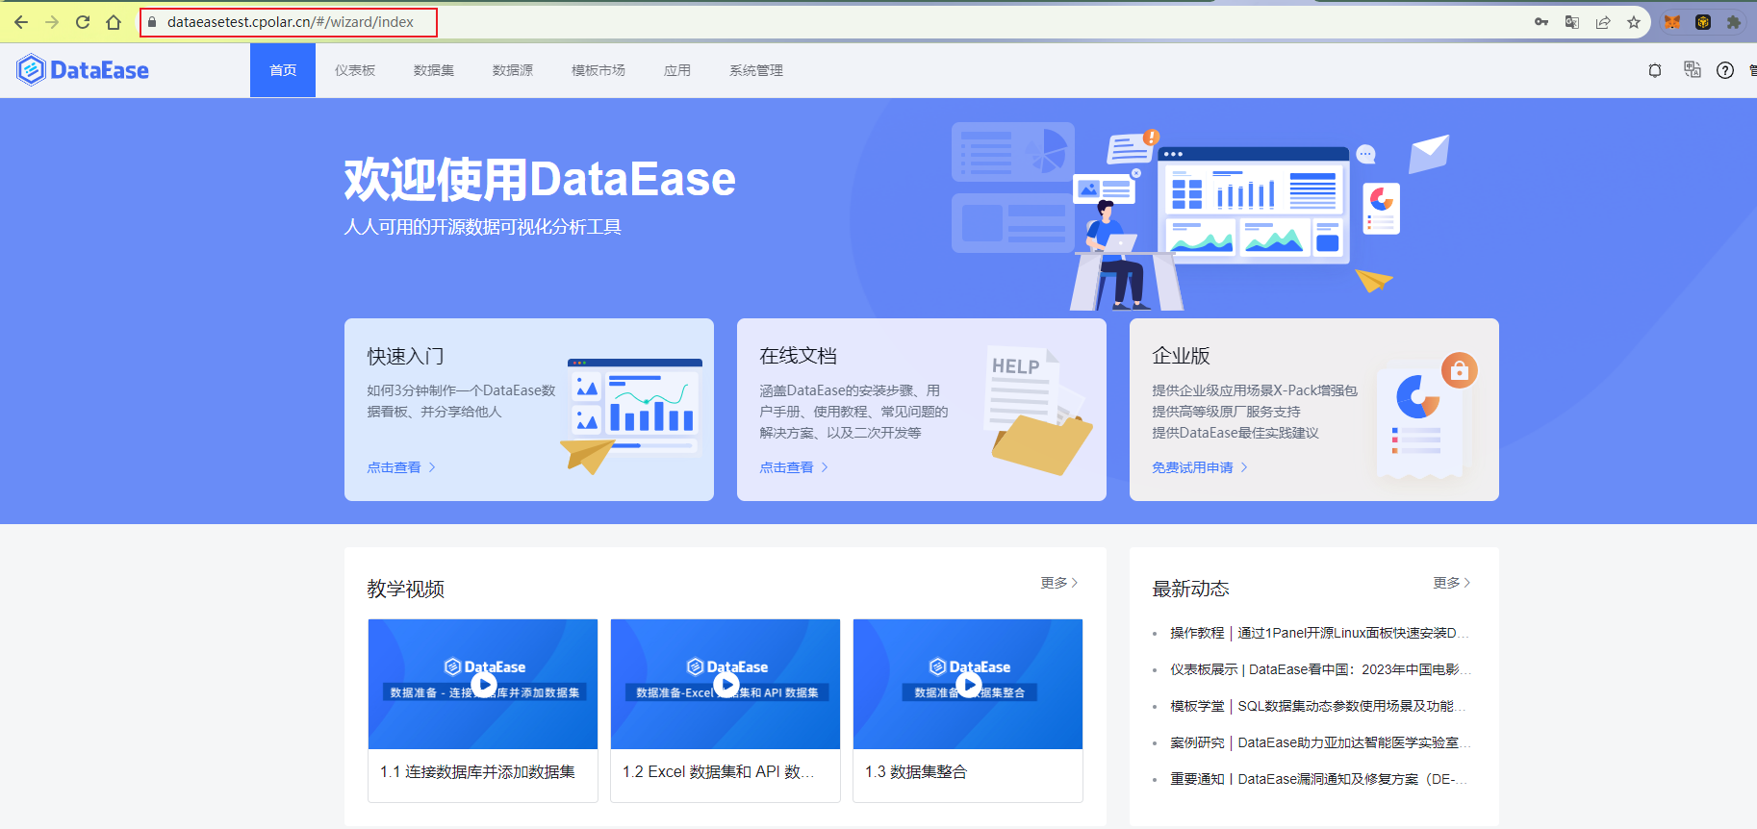Play video 1.1 连接数据库并添加数据集
The width and height of the screenshot is (1757, 829).
coord(483,685)
